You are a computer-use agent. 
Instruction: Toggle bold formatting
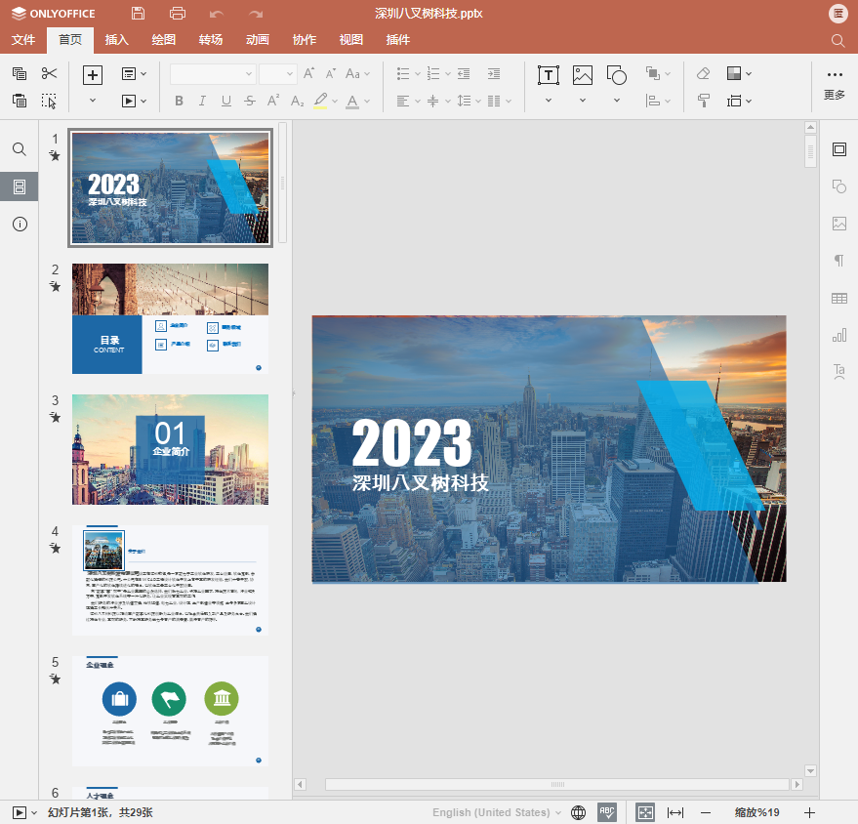click(x=179, y=101)
